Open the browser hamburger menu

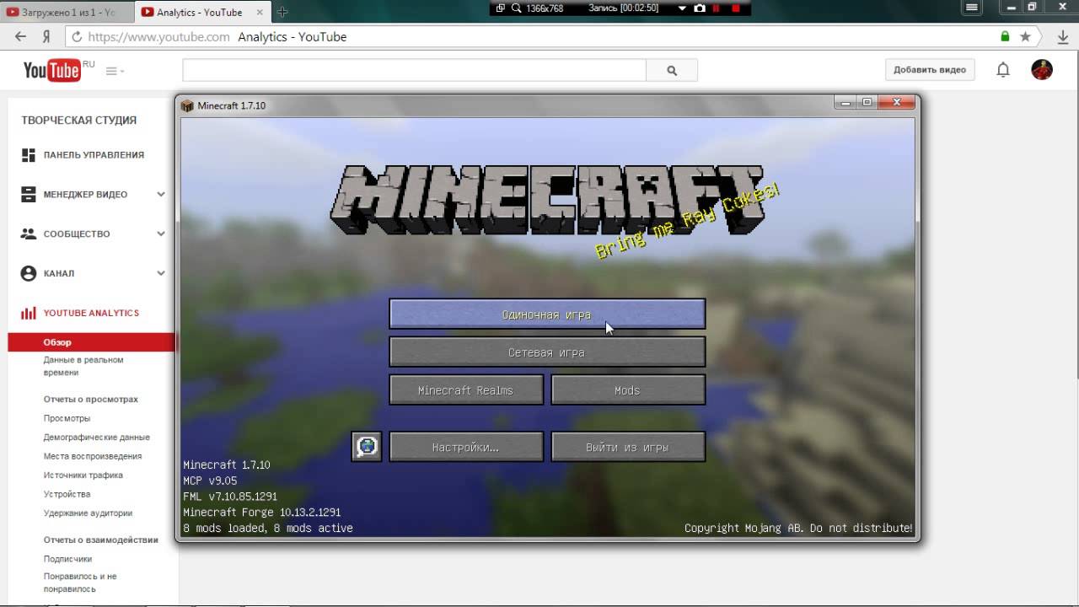(x=972, y=8)
